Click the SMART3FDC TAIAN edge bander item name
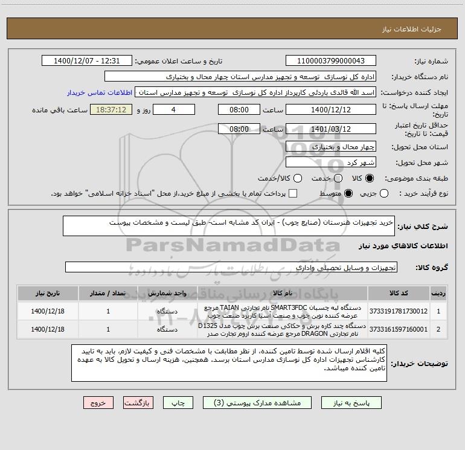This screenshot has width=465, height=450. pos(283,312)
